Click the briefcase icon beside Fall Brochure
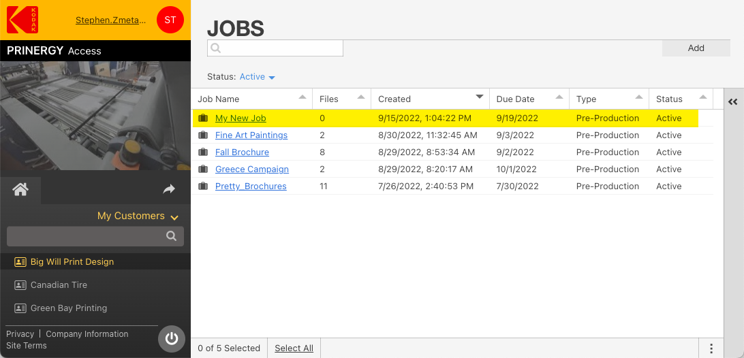 pos(203,152)
